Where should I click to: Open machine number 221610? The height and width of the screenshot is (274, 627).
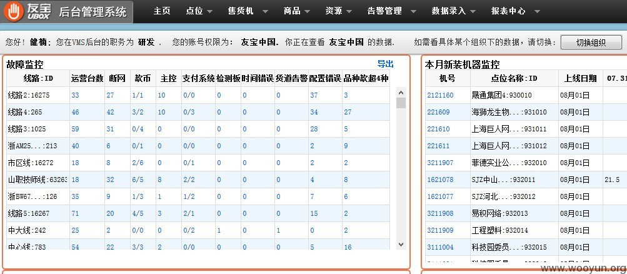pyautogui.click(x=438, y=129)
